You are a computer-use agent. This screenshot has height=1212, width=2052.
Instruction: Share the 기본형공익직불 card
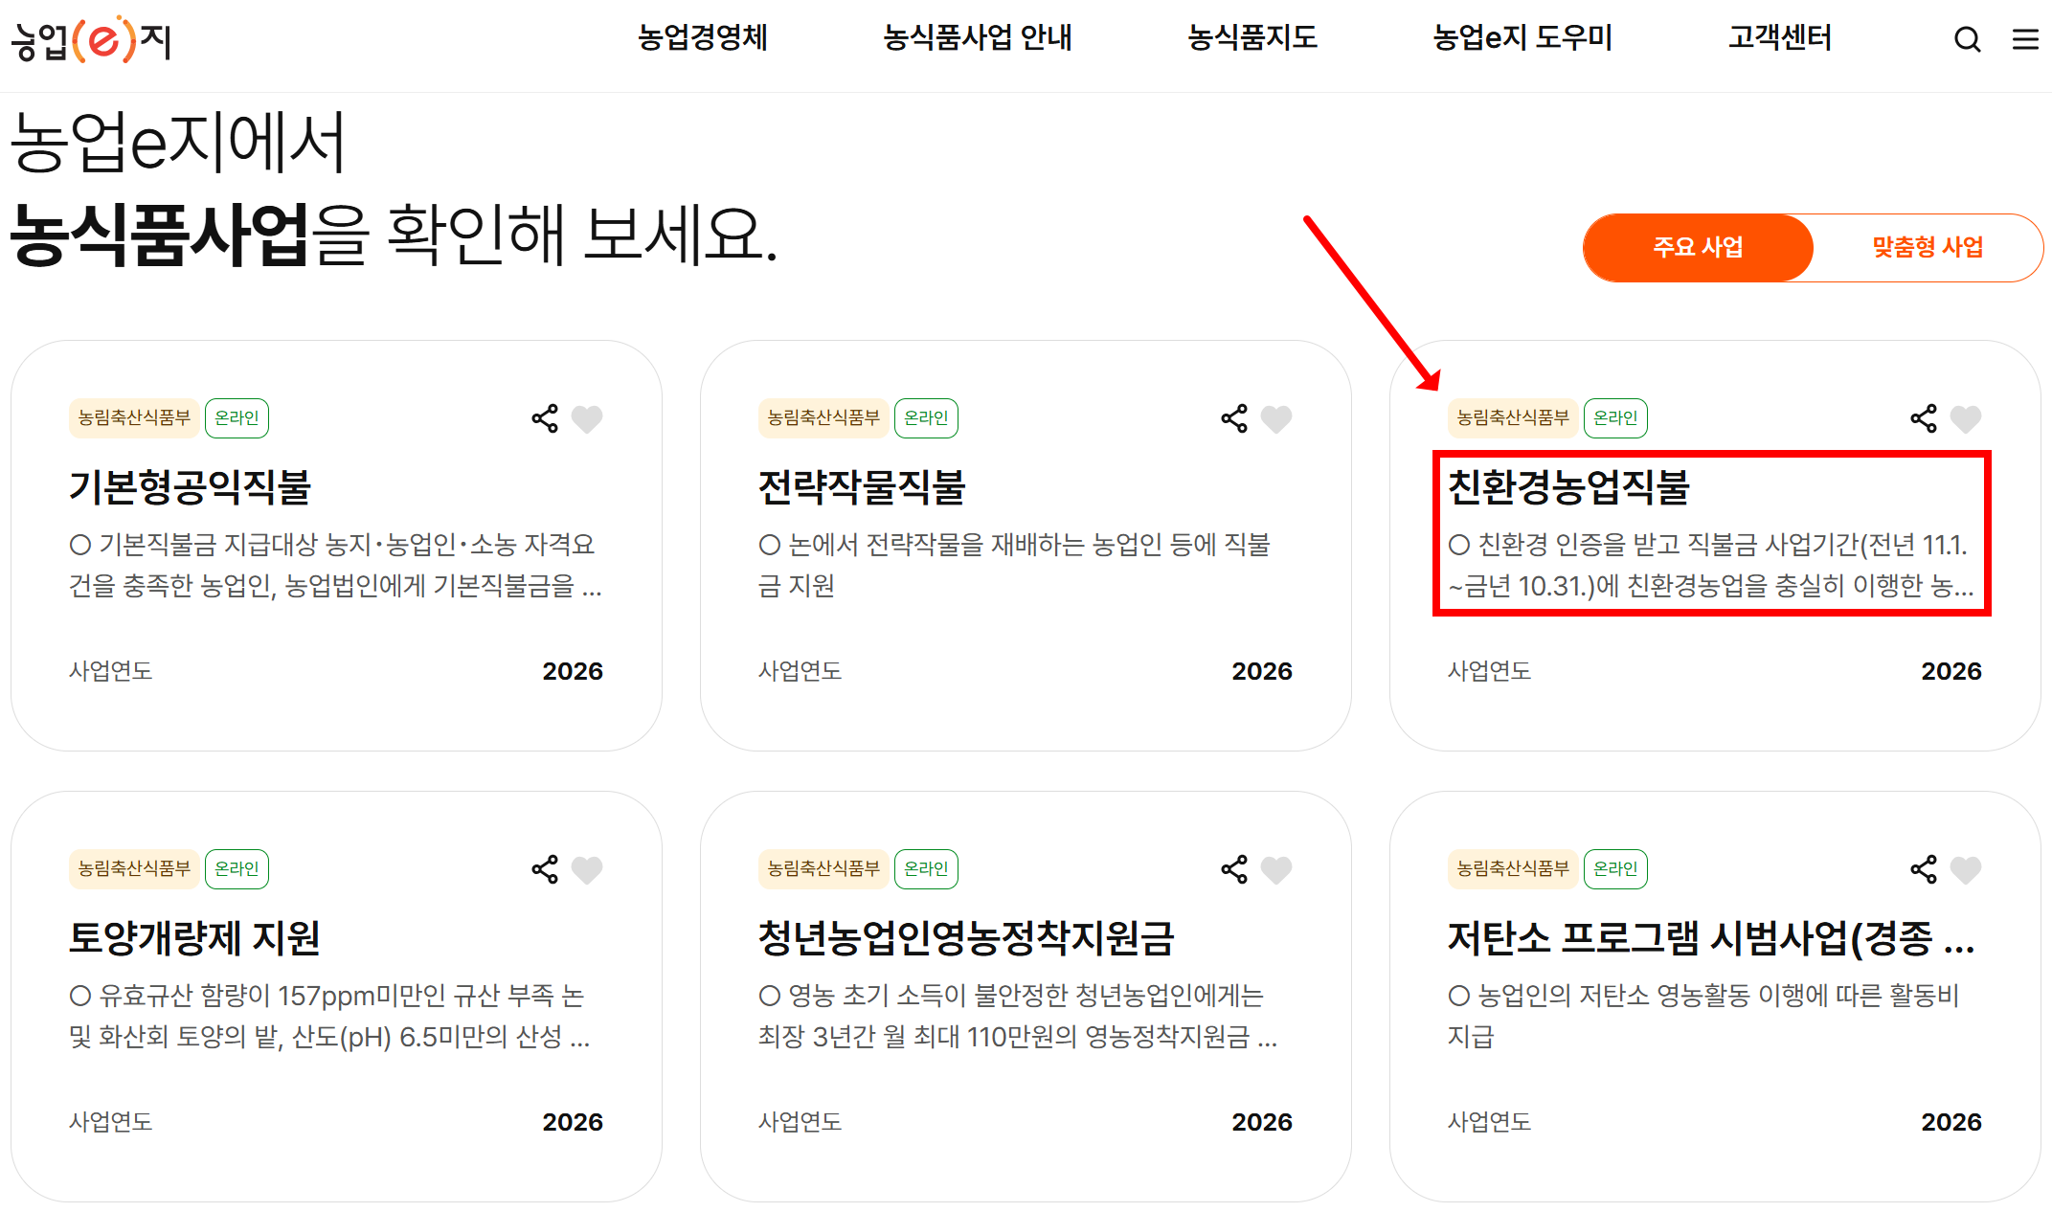(x=545, y=418)
